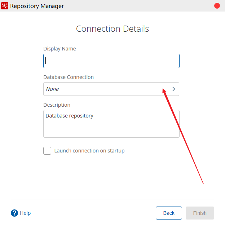Enable the Launch connection on startup checkbox
The height and width of the screenshot is (226, 225).
point(47,151)
